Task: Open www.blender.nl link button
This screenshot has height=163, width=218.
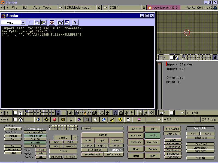Action: [164, 8]
